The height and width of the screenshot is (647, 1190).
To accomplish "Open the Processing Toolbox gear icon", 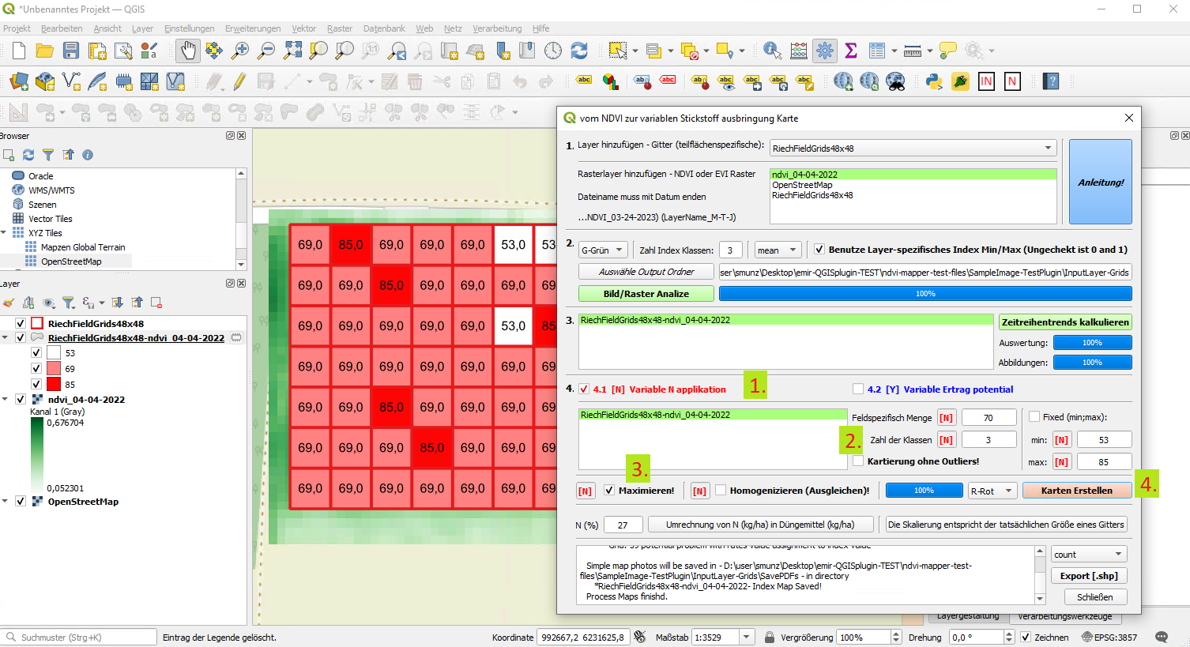I will pos(825,51).
